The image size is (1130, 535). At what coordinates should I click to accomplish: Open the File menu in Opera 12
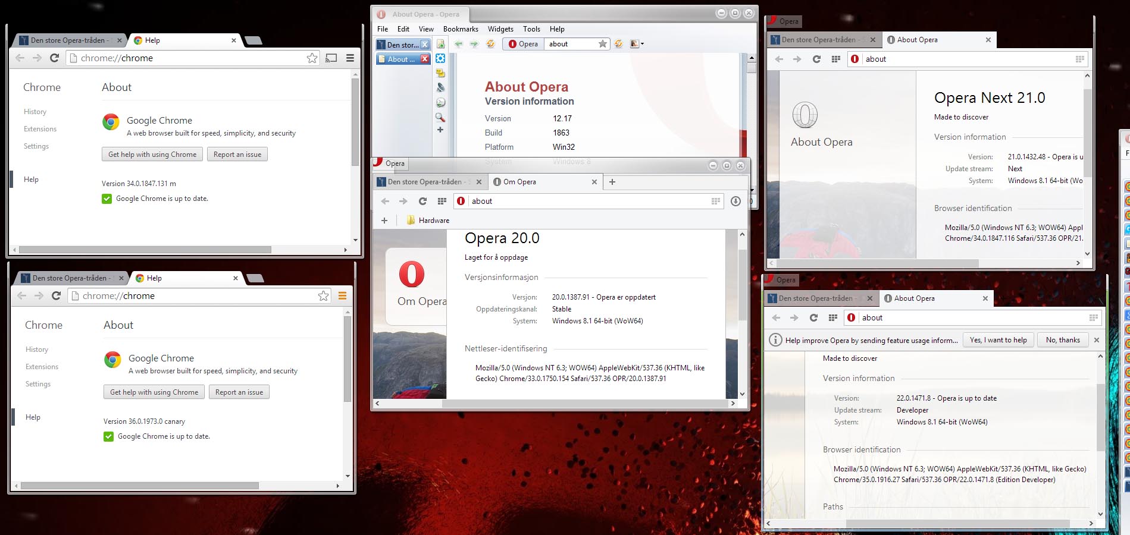point(383,29)
